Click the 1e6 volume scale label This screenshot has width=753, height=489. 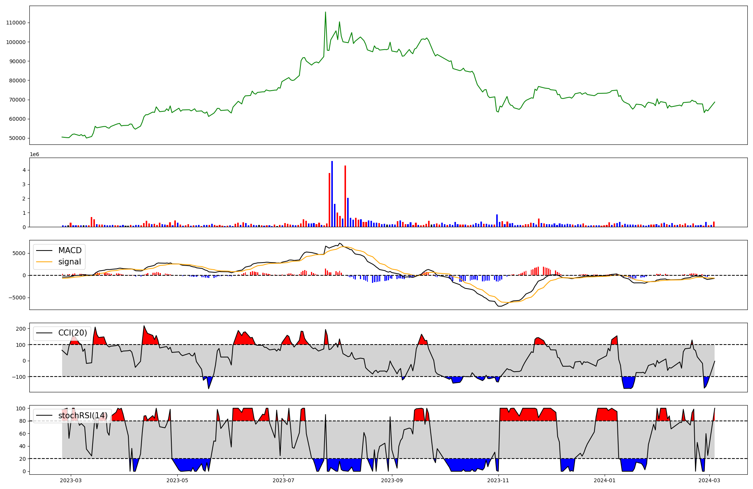coord(34,155)
